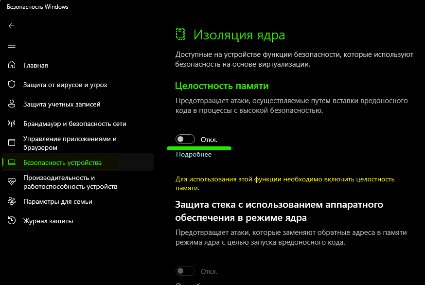
Task: Click the laptop icon for device security
Action: pyautogui.click(x=11, y=162)
